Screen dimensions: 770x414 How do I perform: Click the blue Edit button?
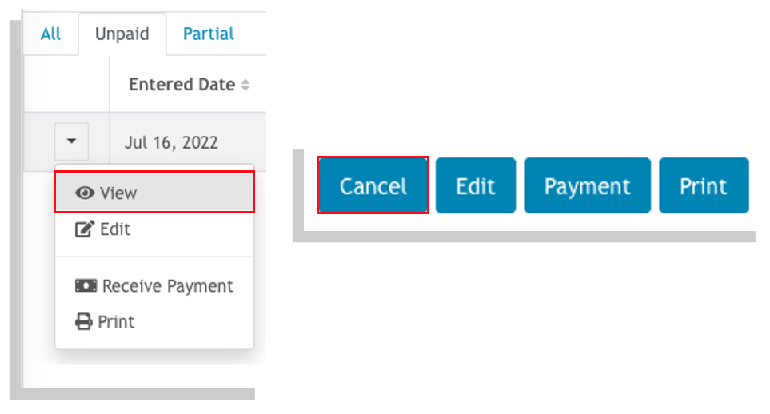coord(476,185)
